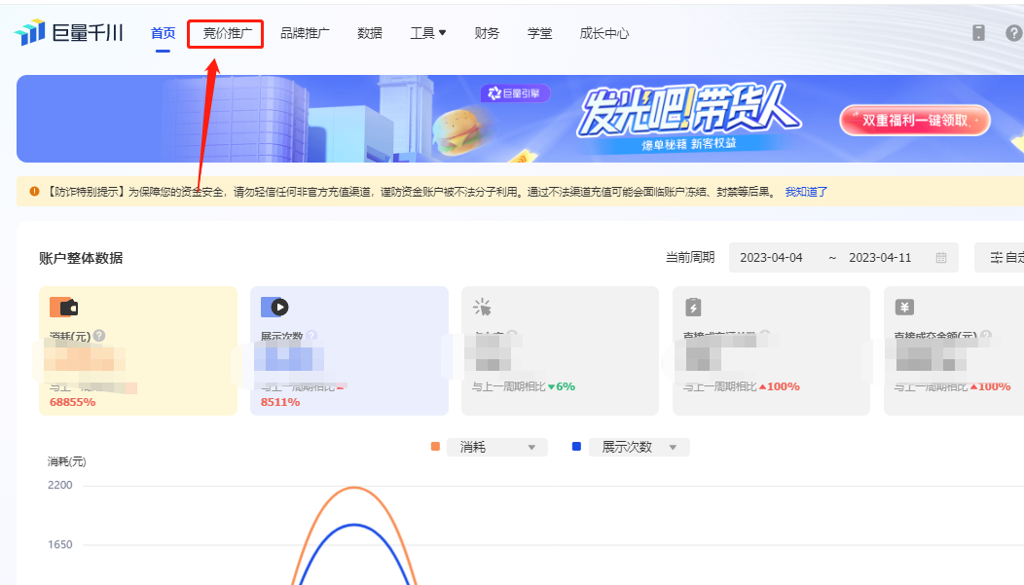Go to the 数据 tab
This screenshot has height=585, width=1024.
370,33
